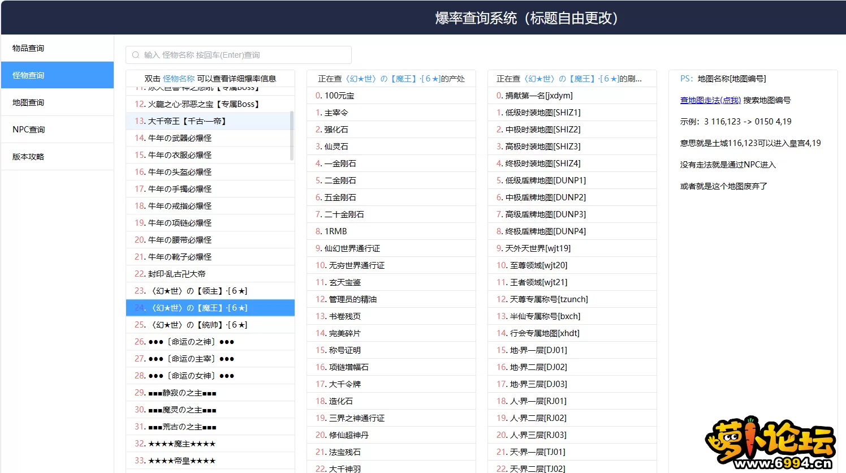The height and width of the screenshot is (473, 846).
Task: Select monster 29. 静寂の之主
Action: pos(210,393)
